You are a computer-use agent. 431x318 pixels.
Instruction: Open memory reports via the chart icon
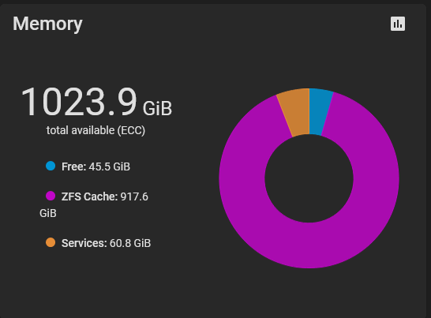pyautogui.click(x=398, y=24)
